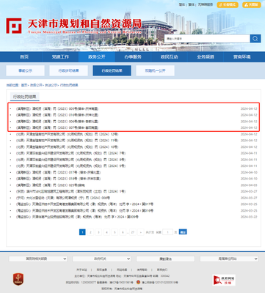This screenshot has height=293, width=265.
Task: Enable the 长者模式 elder mode button
Action: (228, 4)
